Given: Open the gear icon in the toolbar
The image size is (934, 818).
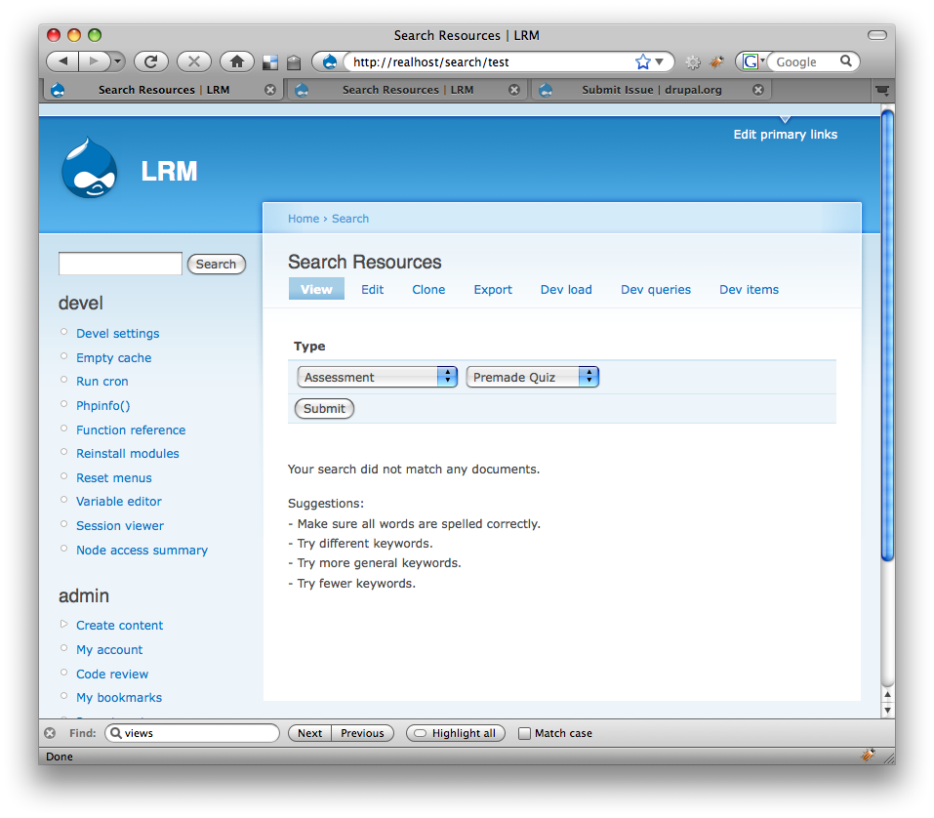Looking at the screenshot, I should click(692, 61).
